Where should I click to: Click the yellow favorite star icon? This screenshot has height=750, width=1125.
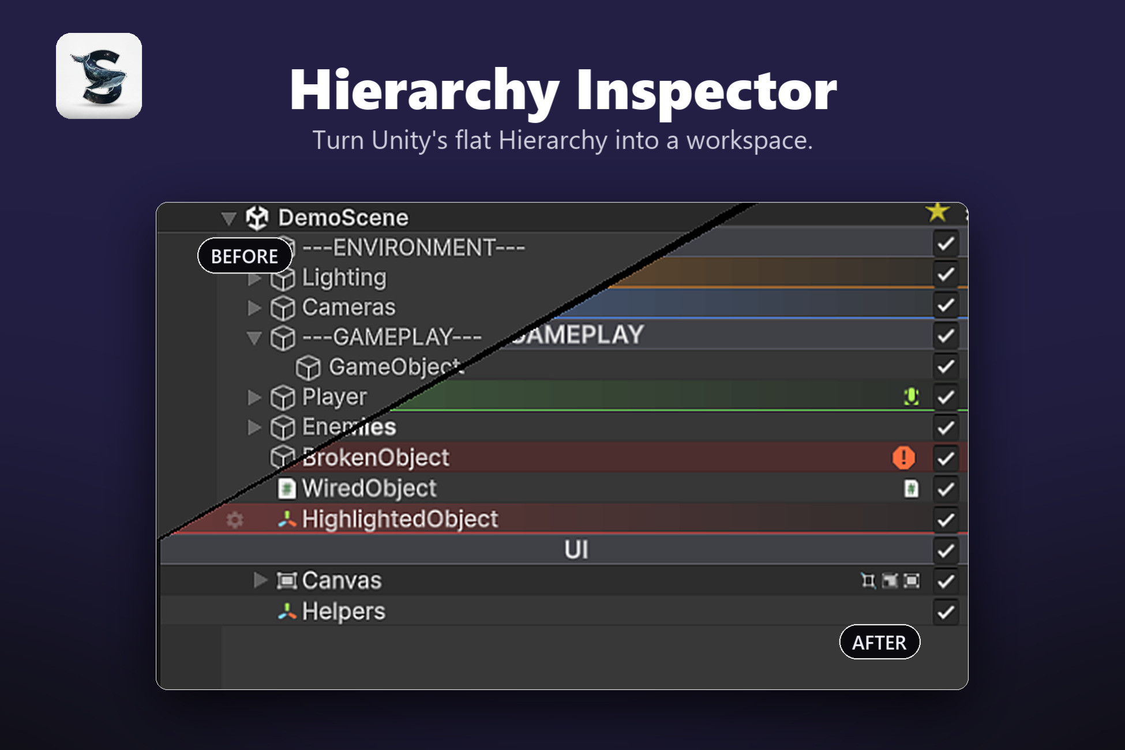(937, 212)
